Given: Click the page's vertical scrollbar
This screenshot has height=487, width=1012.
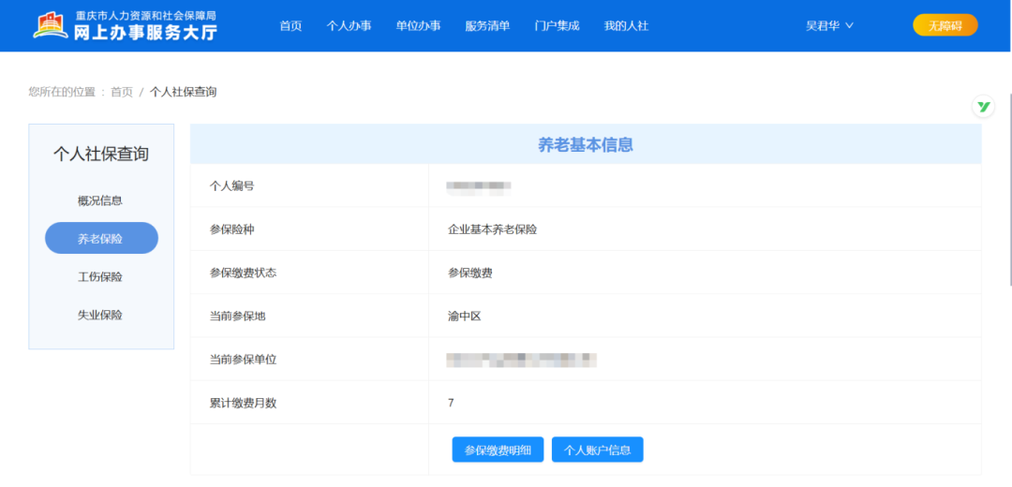Looking at the screenshot, I should click(x=1009, y=190).
